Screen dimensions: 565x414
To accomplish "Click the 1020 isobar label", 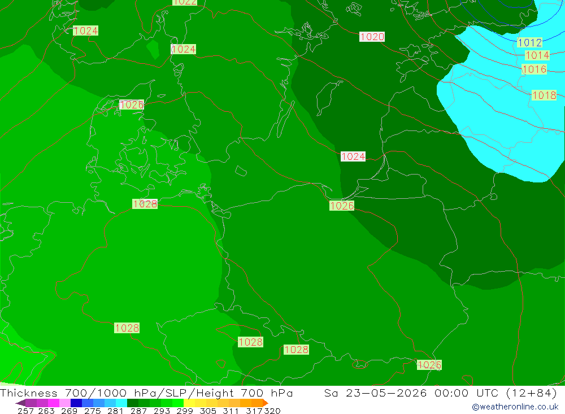I will (x=372, y=37).
